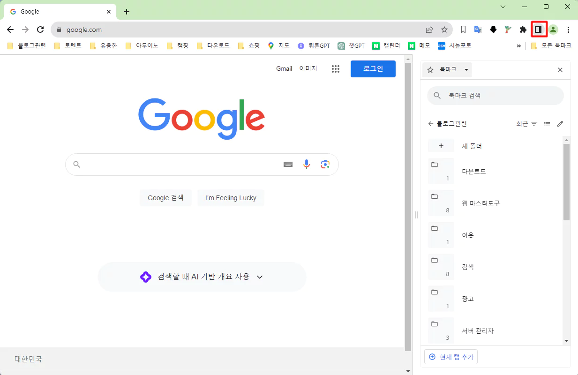578x375 pixels.
Task: Open the Google apps grid
Action: click(336, 69)
